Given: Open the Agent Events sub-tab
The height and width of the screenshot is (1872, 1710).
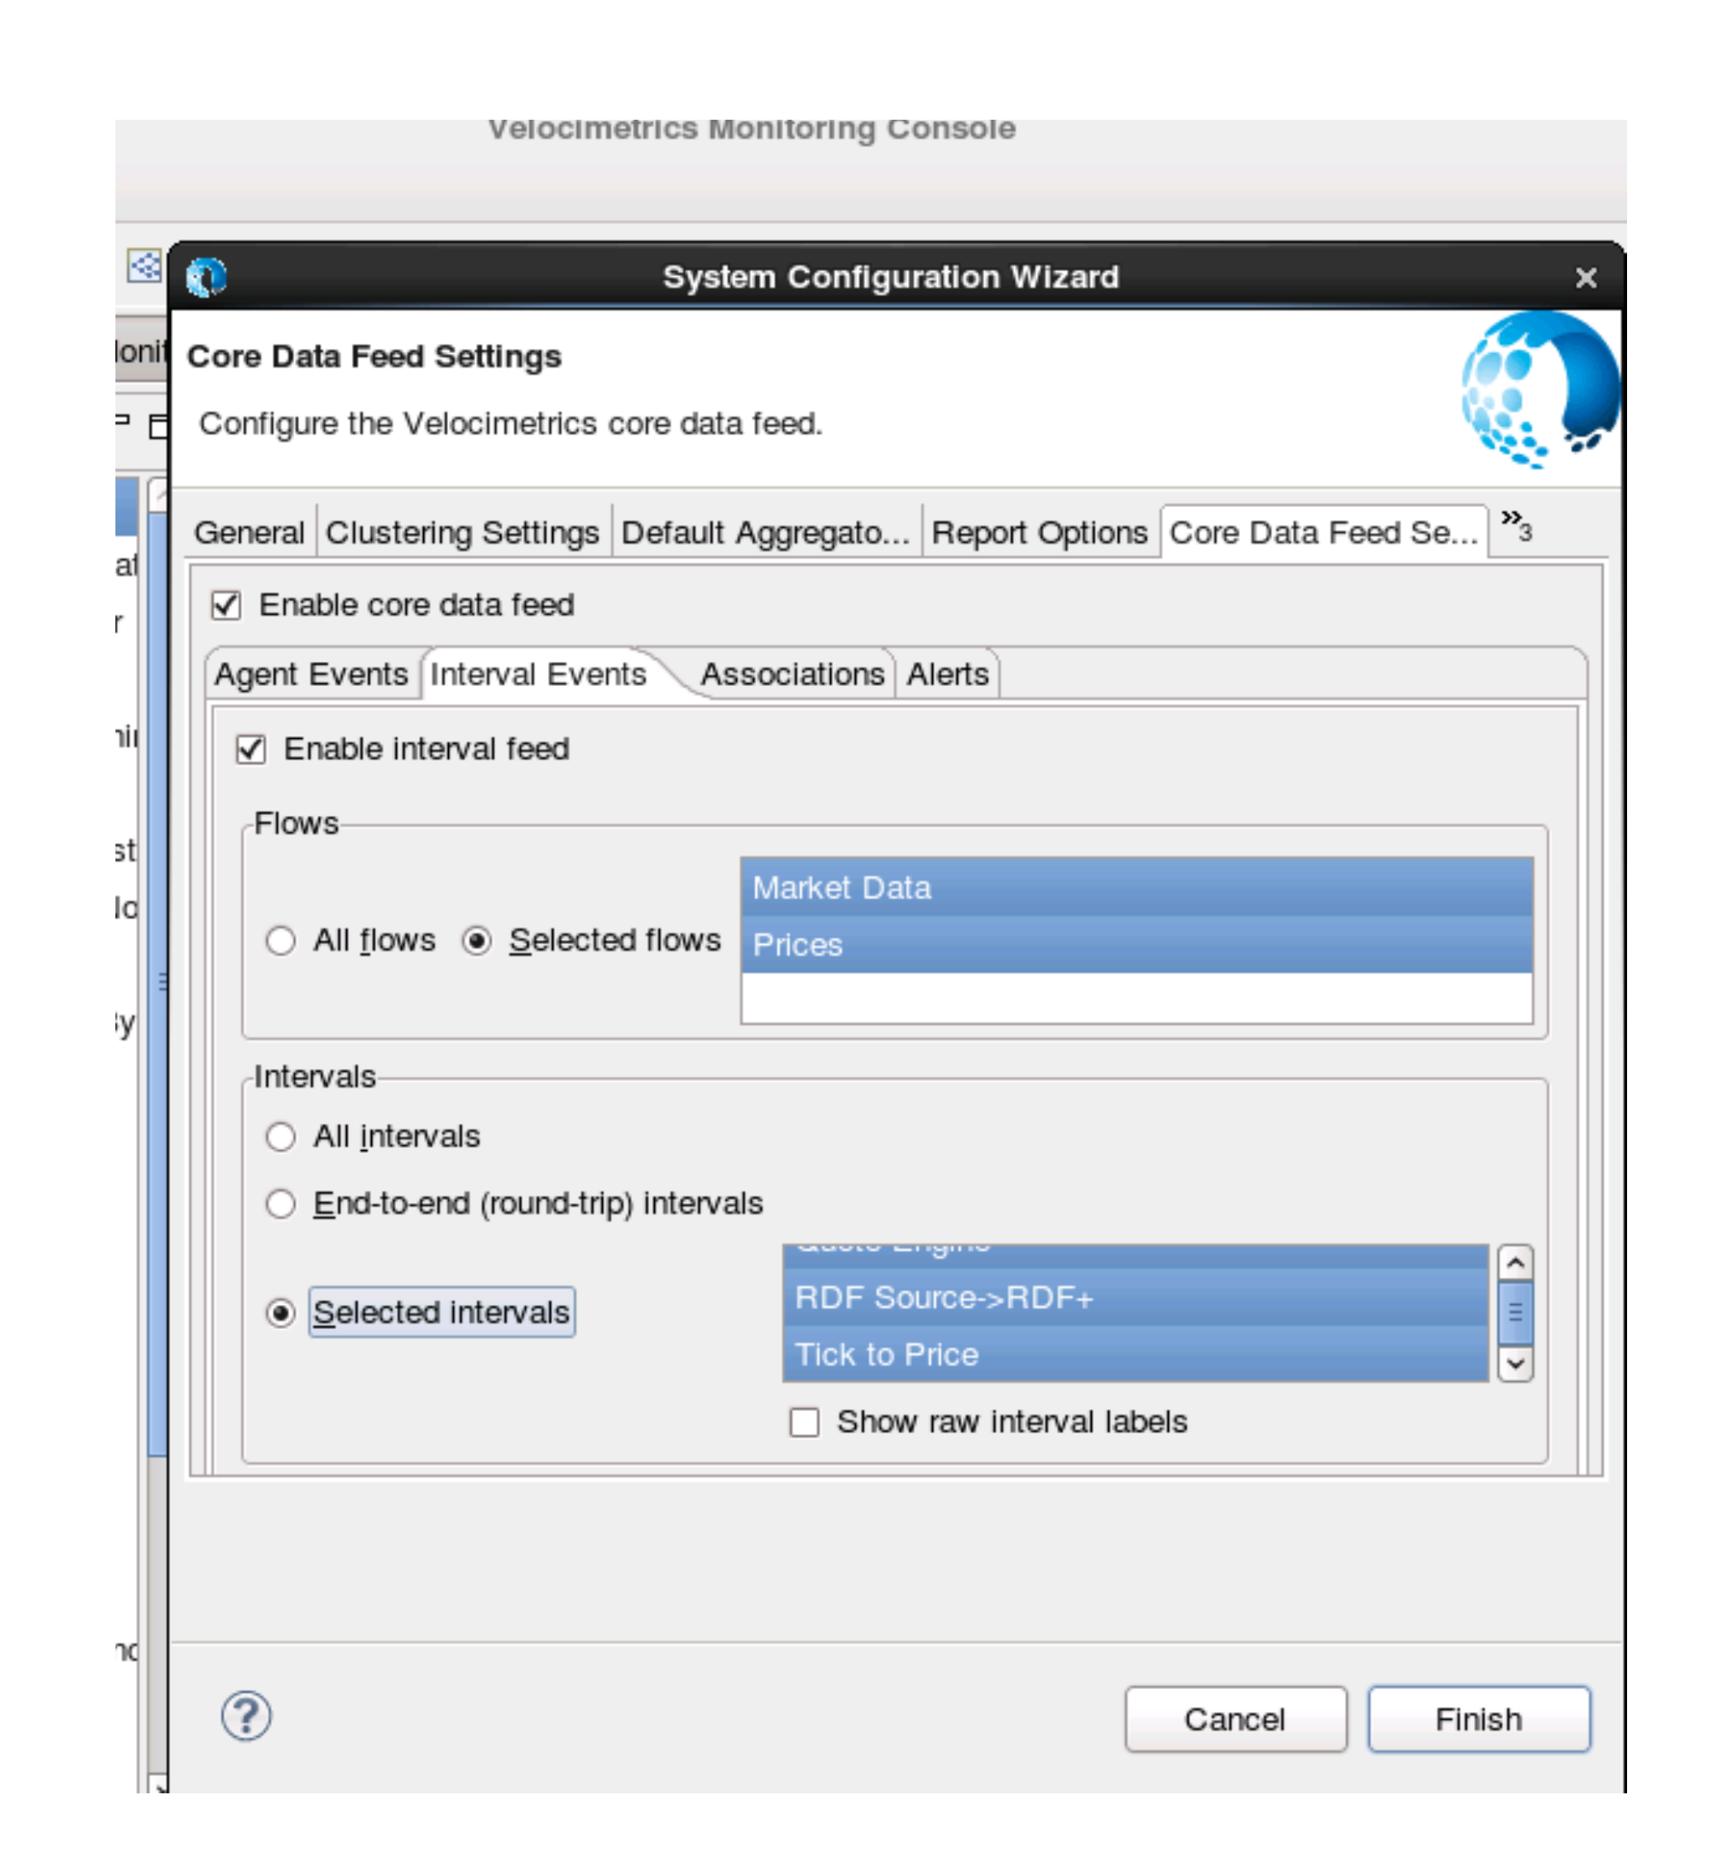Looking at the screenshot, I should click(x=311, y=674).
